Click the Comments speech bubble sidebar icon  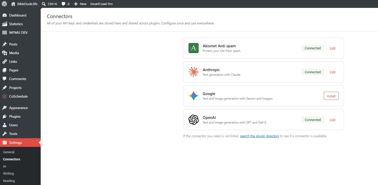tap(5, 79)
